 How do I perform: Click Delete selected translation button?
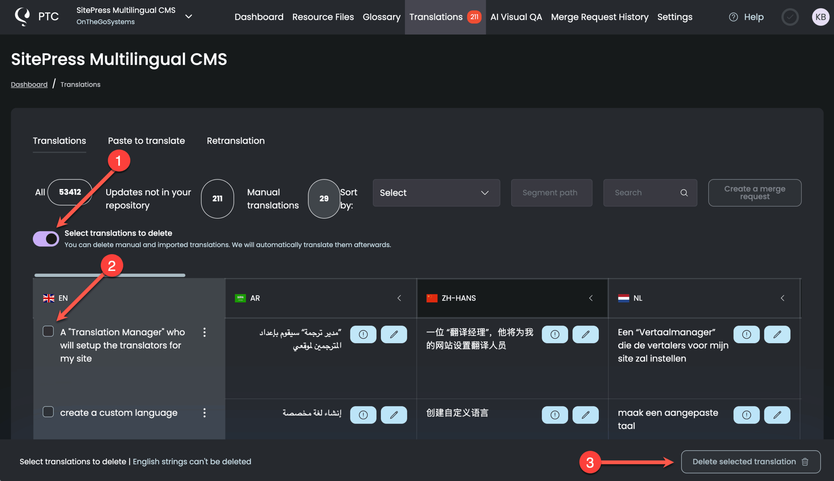coord(751,461)
